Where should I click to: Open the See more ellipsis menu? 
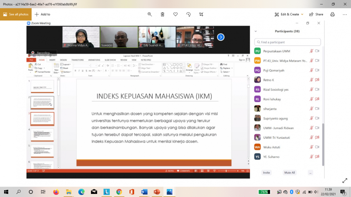[x=345, y=14]
